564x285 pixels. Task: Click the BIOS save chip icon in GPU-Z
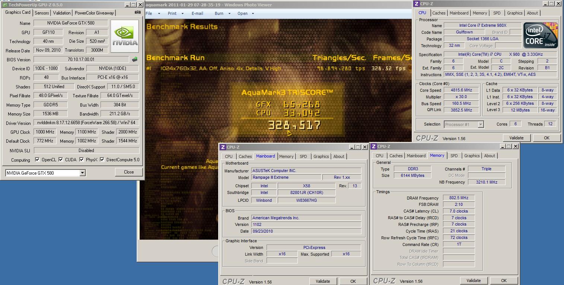135,59
